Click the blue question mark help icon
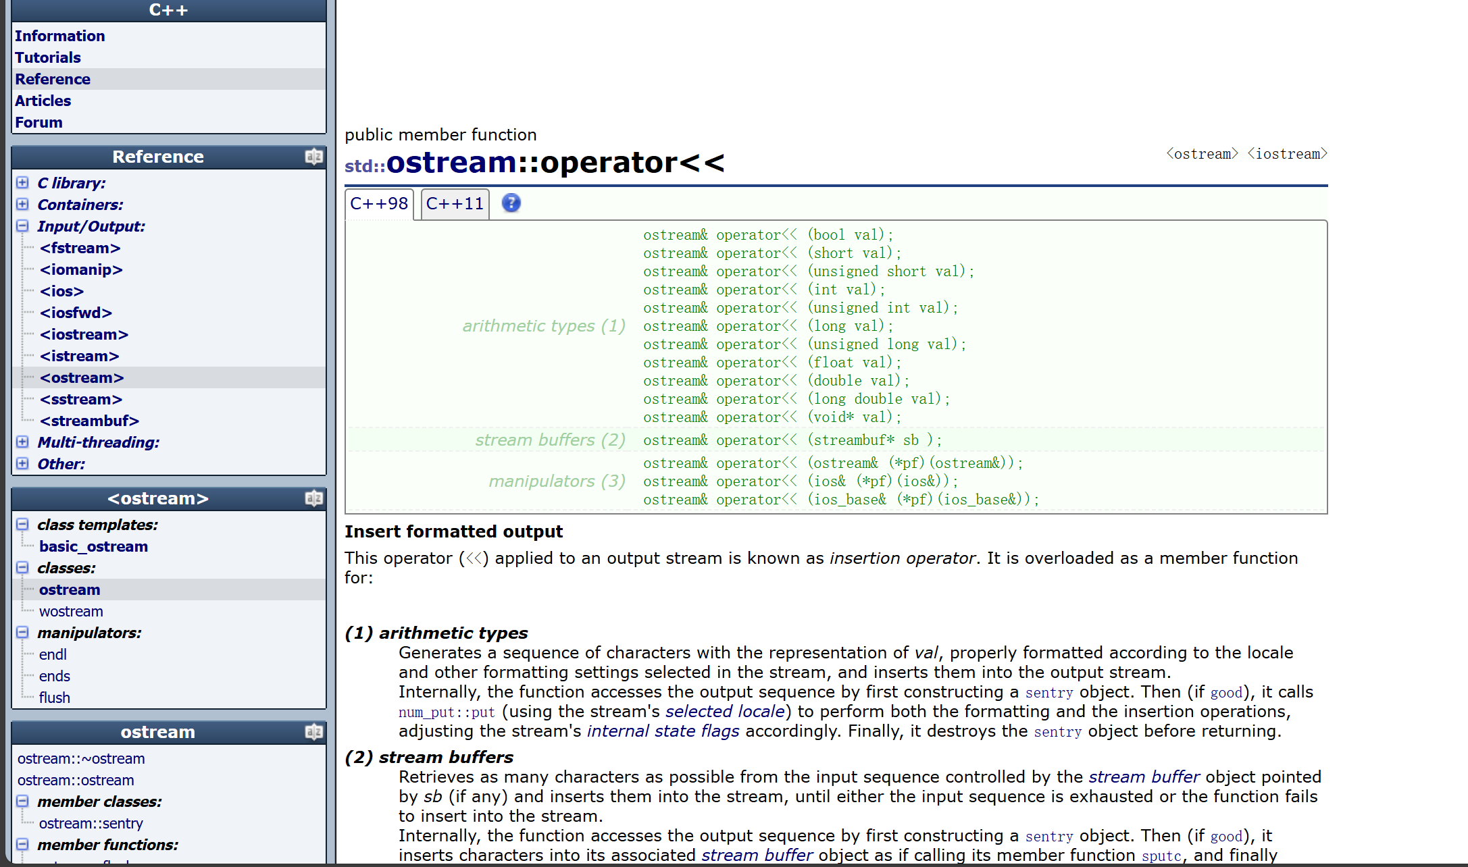This screenshot has height=867, width=1468. pos(511,203)
